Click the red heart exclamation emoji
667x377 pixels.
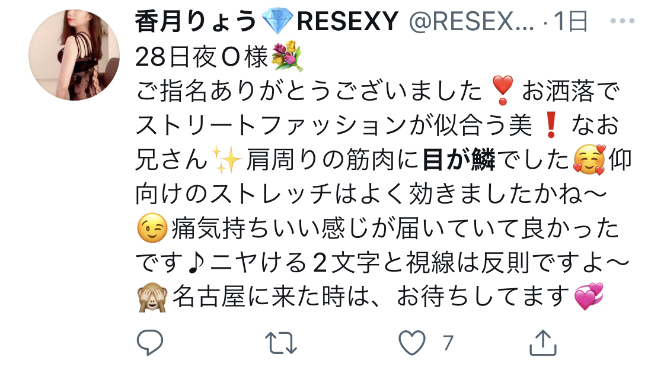click(x=502, y=91)
